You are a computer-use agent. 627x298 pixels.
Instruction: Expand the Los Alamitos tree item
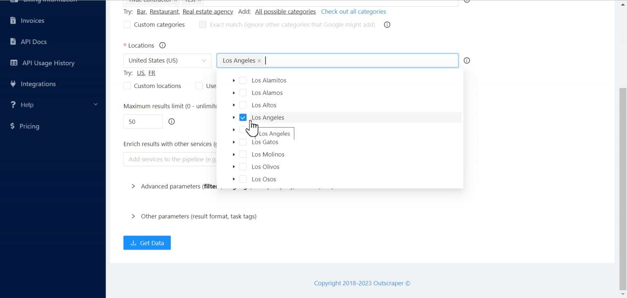(x=233, y=80)
